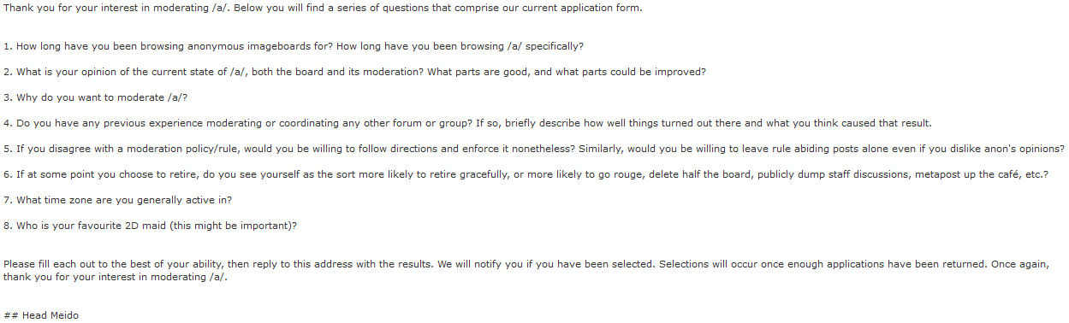Select question 8 about favourite 2D maid
The width and height of the screenshot is (1069, 323).
[x=151, y=226]
